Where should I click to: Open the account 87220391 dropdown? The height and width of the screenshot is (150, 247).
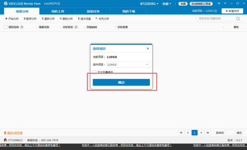(x=149, y=4)
